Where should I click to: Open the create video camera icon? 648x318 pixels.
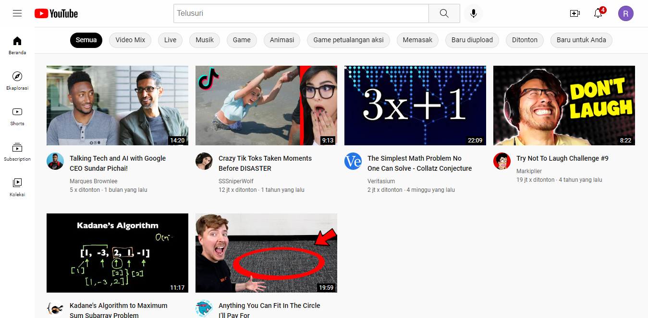click(575, 13)
